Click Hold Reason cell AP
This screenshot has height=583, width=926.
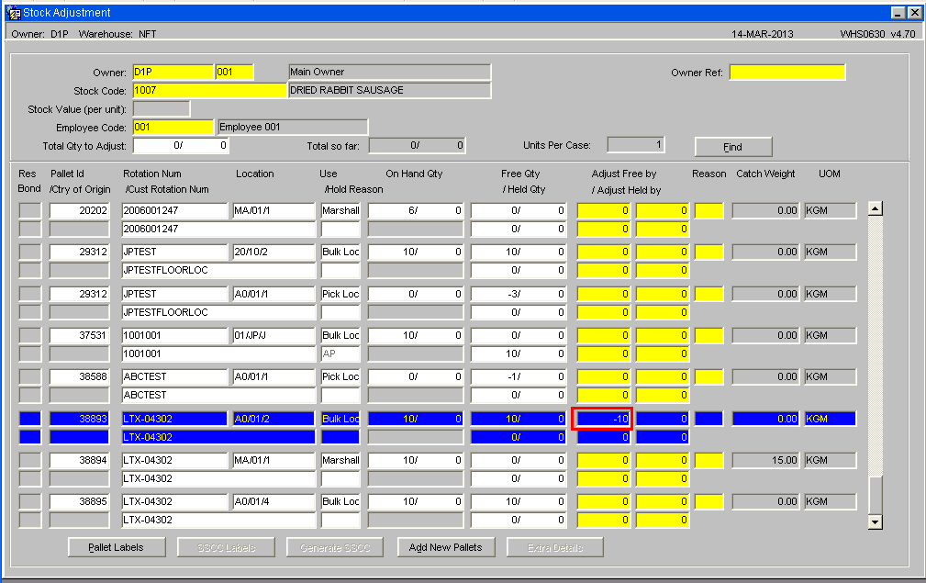[340, 353]
